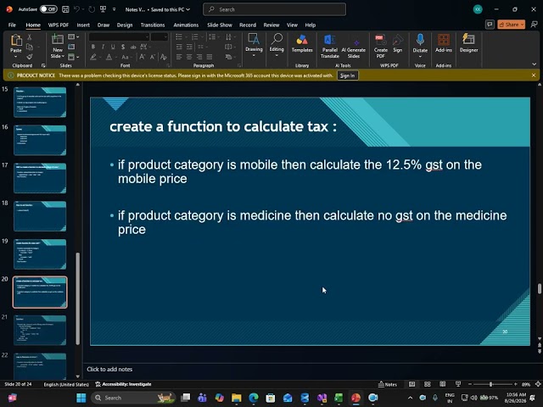Viewport: 543px width, 407px height.
Task: Open the file name save-location dropdown
Action: click(x=188, y=9)
